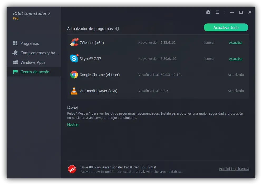Image resolution: width=262 pixels, height=185 pixels.
Task: Click the IObit Uninstaller 7 title
Action: [32, 13]
